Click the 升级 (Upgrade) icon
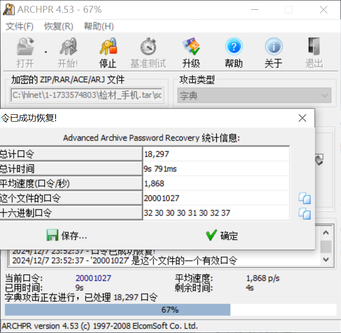This screenshot has width=341, height=333. pyautogui.click(x=191, y=47)
